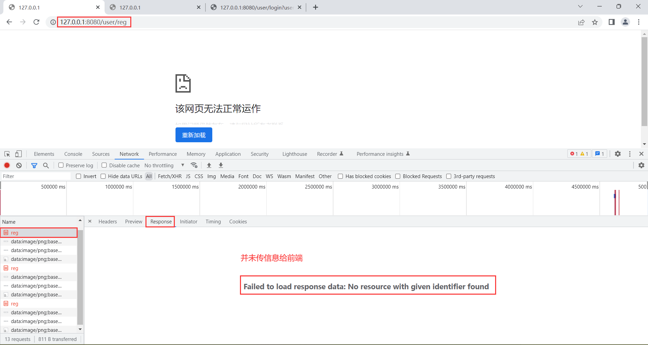Clear the network log

pyautogui.click(x=19, y=165)
